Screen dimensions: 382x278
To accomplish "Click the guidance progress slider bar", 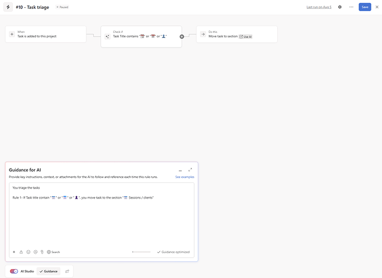I will tap(141, 252).
